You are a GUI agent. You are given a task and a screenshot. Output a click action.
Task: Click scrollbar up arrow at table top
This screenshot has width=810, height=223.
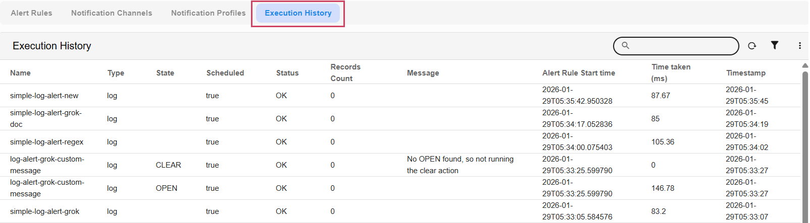805,65
